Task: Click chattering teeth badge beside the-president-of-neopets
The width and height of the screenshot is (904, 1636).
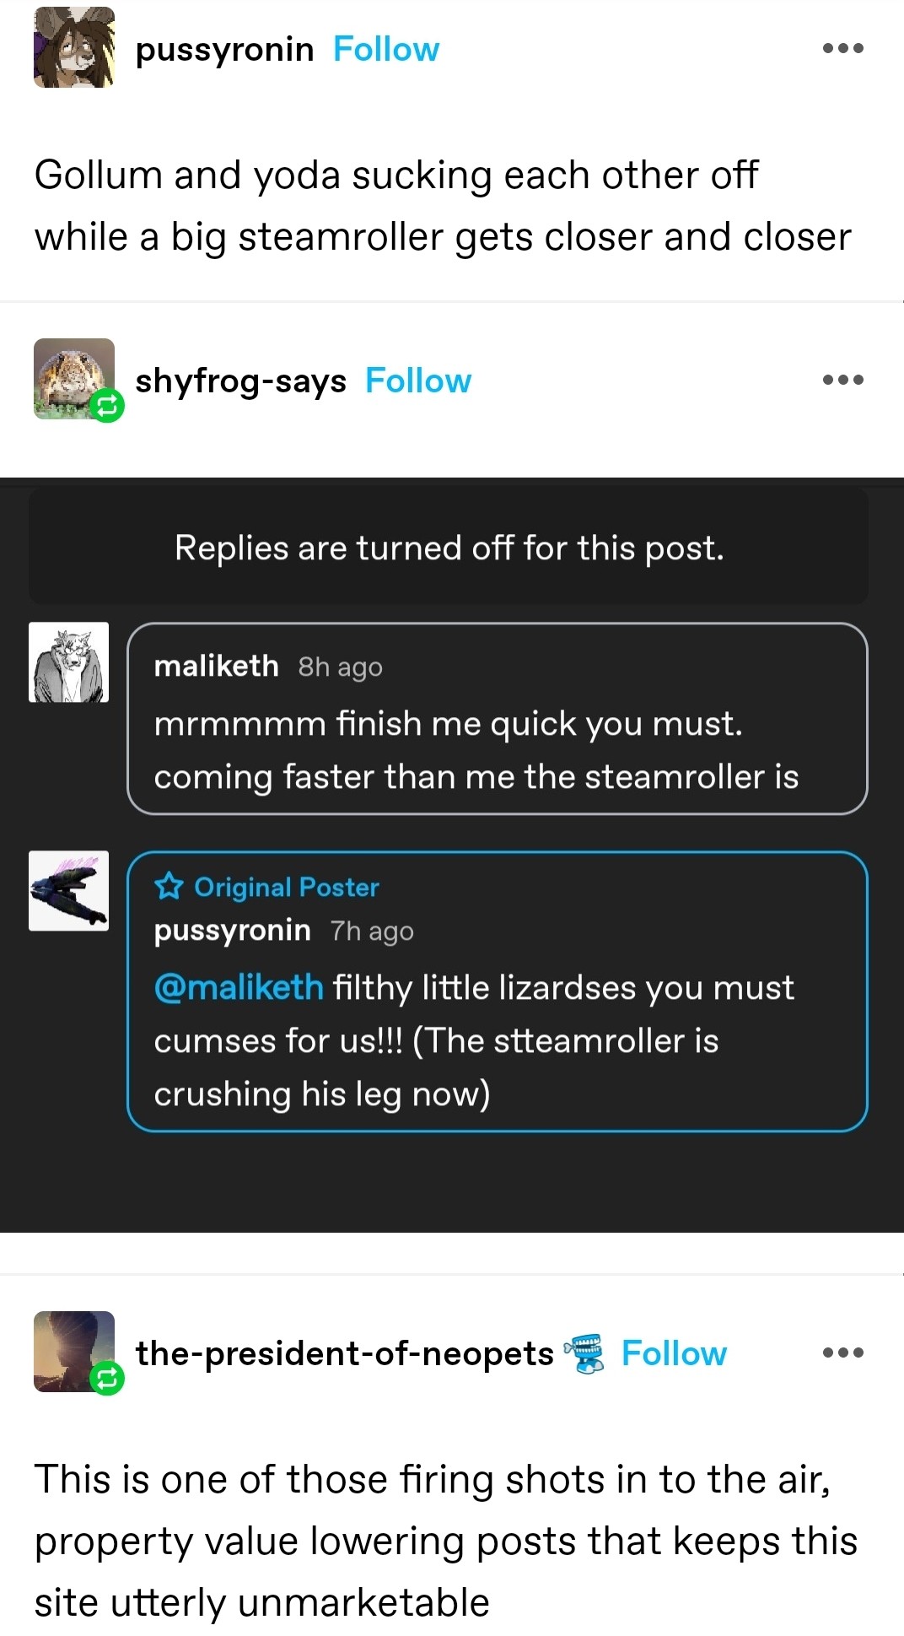Action: pos(586,1353)
